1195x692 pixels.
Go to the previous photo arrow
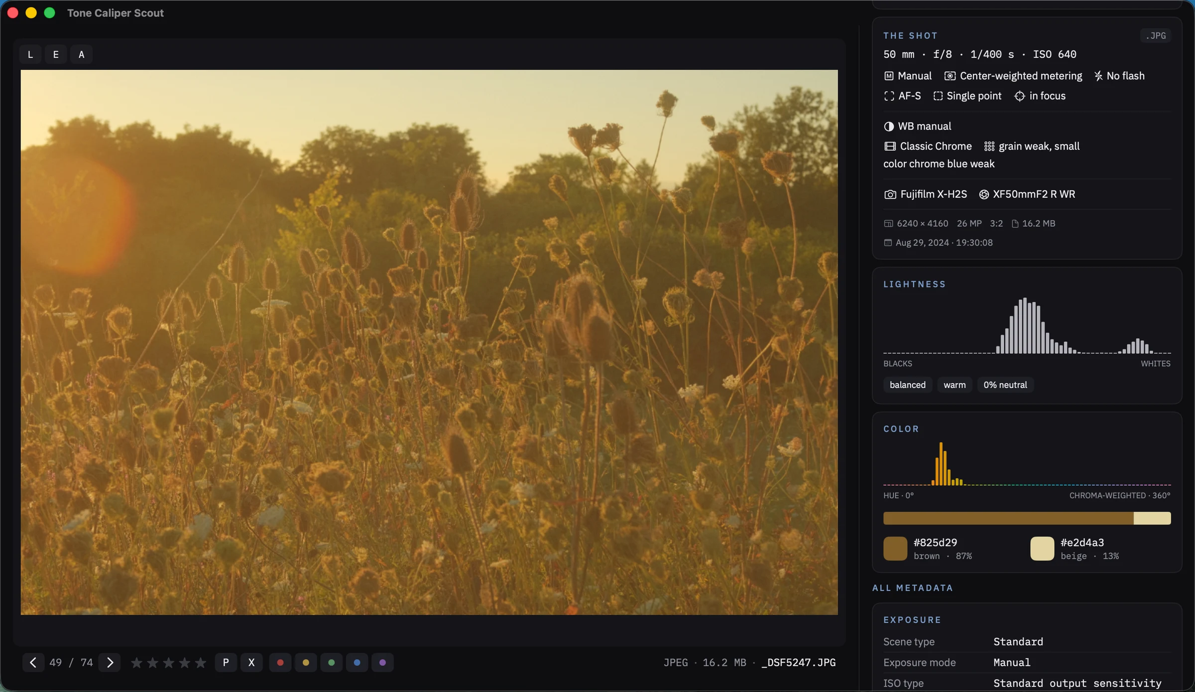tap(33, 662)
